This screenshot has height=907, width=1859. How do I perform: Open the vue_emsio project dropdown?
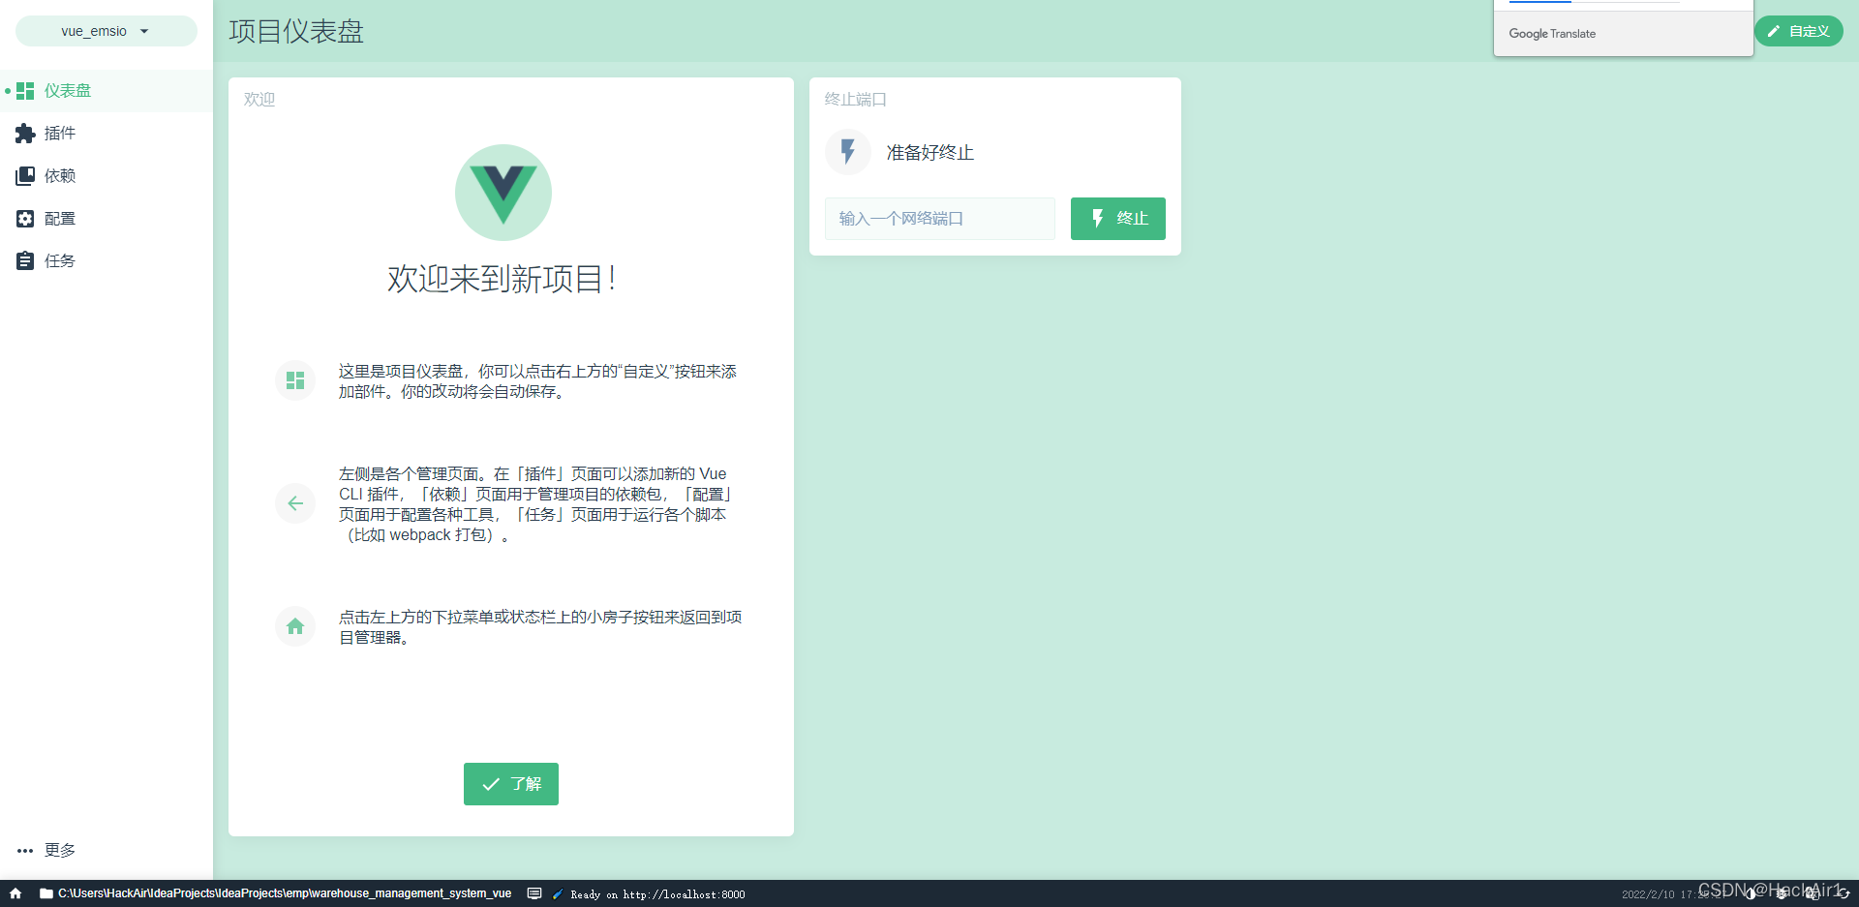point(106,31)
